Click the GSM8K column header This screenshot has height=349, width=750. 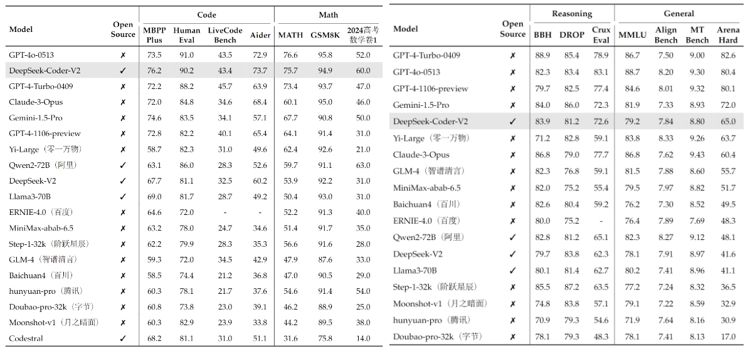(x=325, y=35)
